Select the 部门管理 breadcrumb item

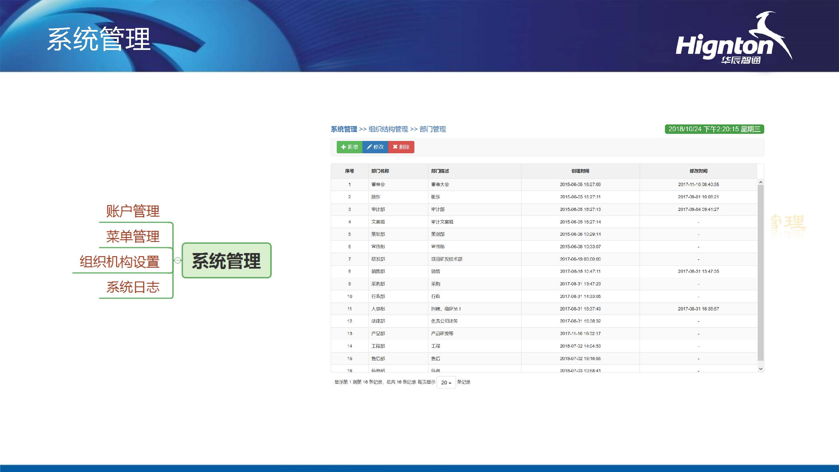point(433,129)
